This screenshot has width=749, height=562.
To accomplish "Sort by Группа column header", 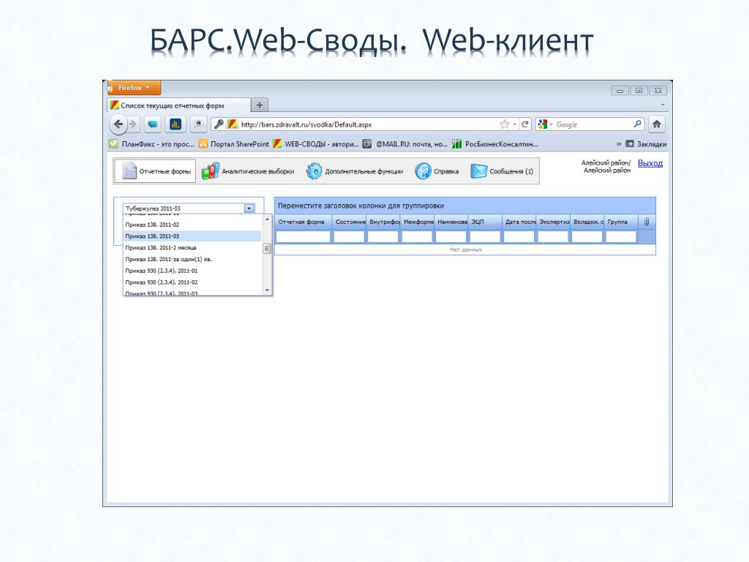I will point(620,222).
